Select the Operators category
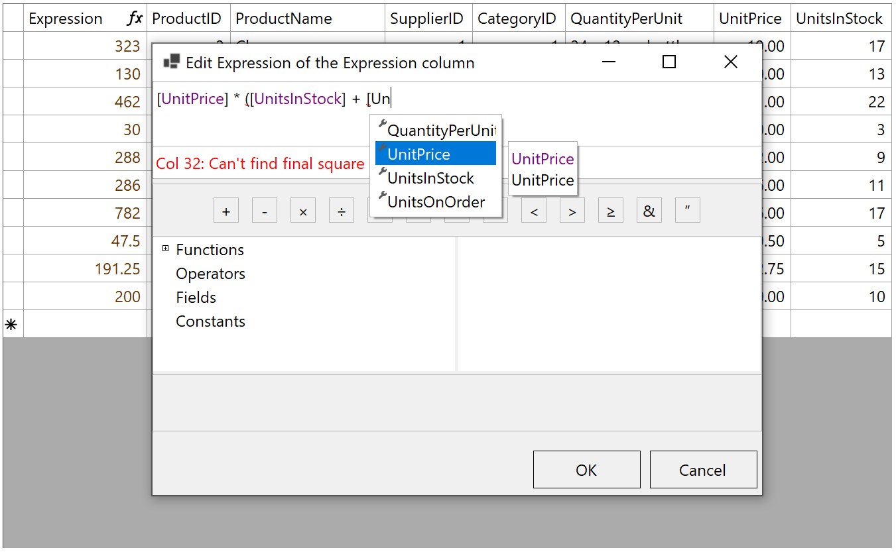 coord(210,273)
